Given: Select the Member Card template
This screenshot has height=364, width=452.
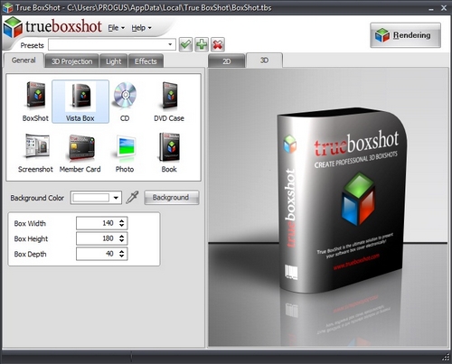Looking at the screenshot, I should coord(80,153).
